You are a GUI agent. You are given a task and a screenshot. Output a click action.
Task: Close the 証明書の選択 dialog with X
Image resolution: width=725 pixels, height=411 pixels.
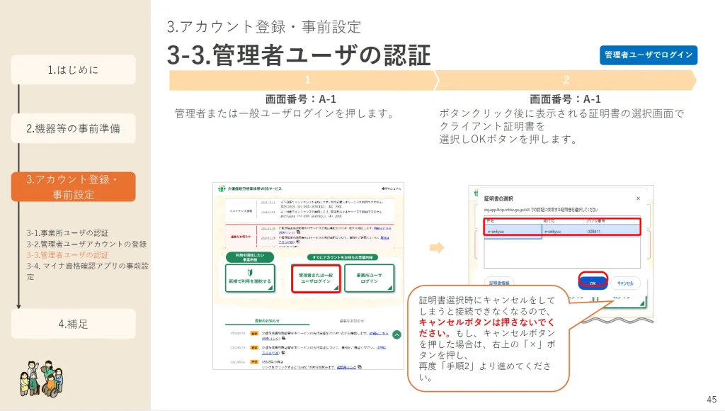point(637,198)
